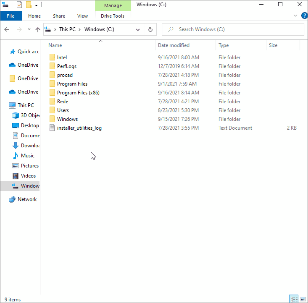Viewport: 308px width, 303px height.
Task: Open the recent locations dropdown arrow
Action: 29,29
